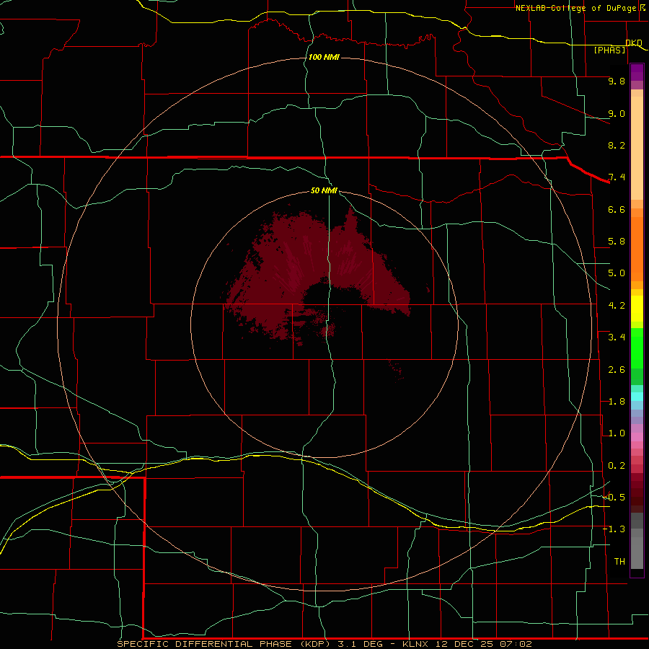The image size is (649, 649).
Task: Click the purple swatch atop color bar
Action: pos(637,72)
